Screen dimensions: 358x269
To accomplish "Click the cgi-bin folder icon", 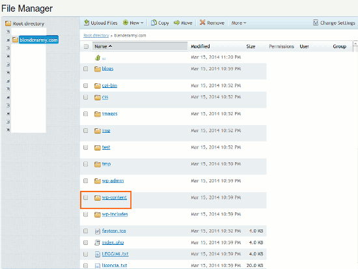I will click(x=98, y=86).
